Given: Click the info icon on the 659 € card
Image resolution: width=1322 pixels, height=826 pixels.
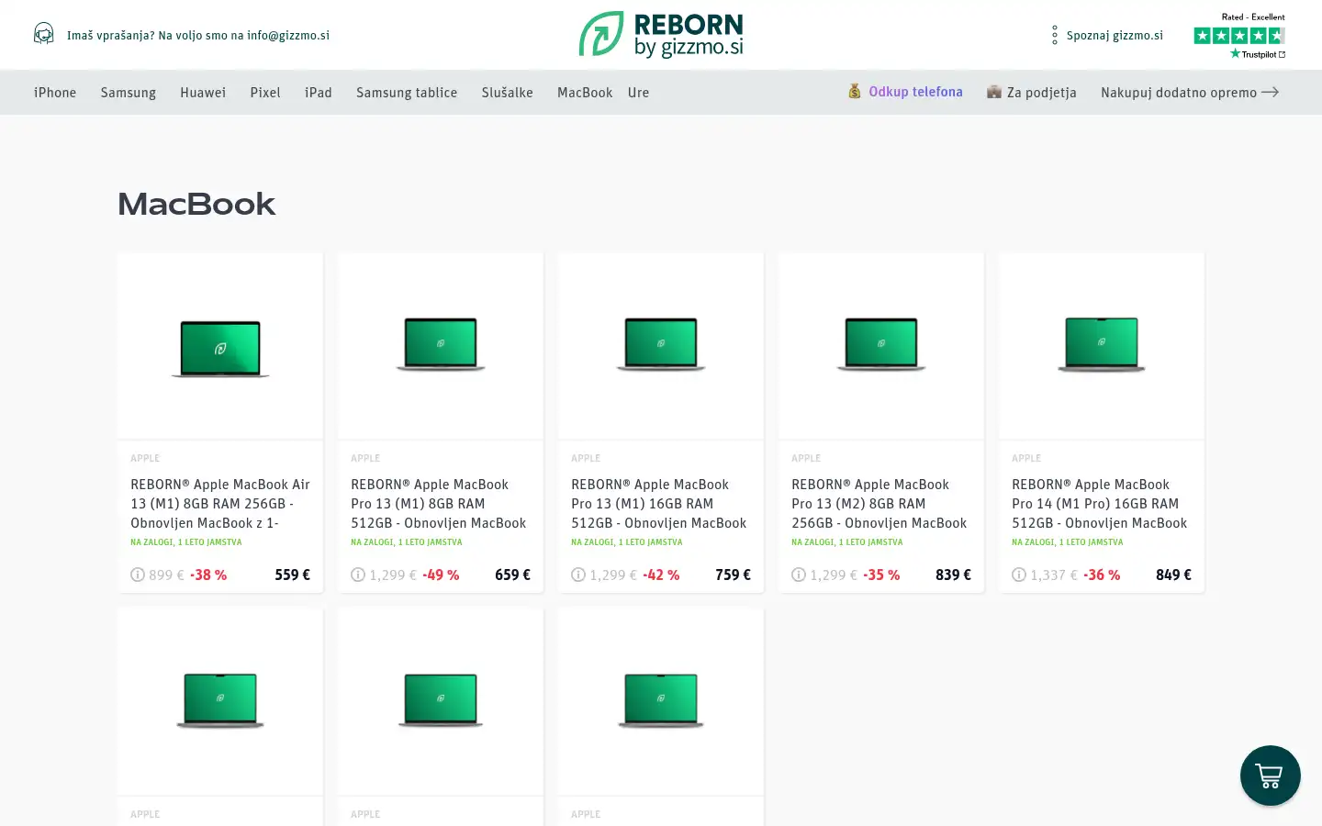Looking at the screenshot, I should click(x=358, y=575).
